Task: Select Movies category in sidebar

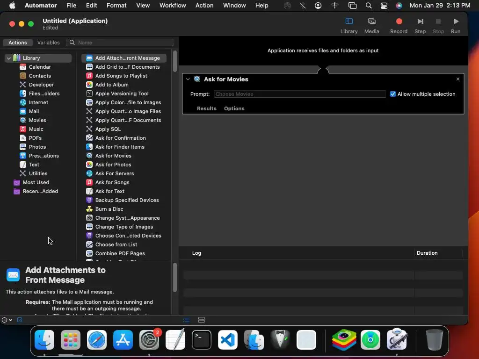Action: [x=37, y=120]
